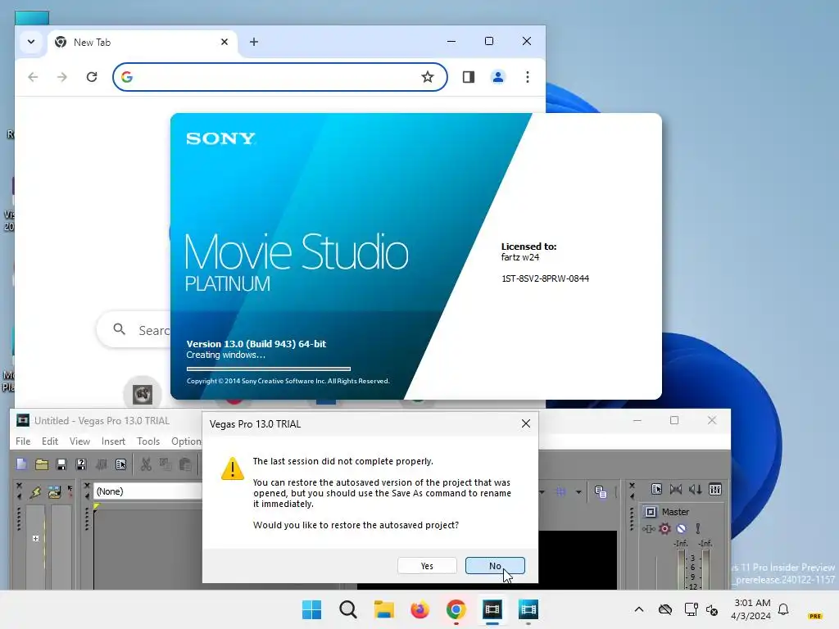Open the Properties icon in Vegas main toolbar

pos(121,464)
